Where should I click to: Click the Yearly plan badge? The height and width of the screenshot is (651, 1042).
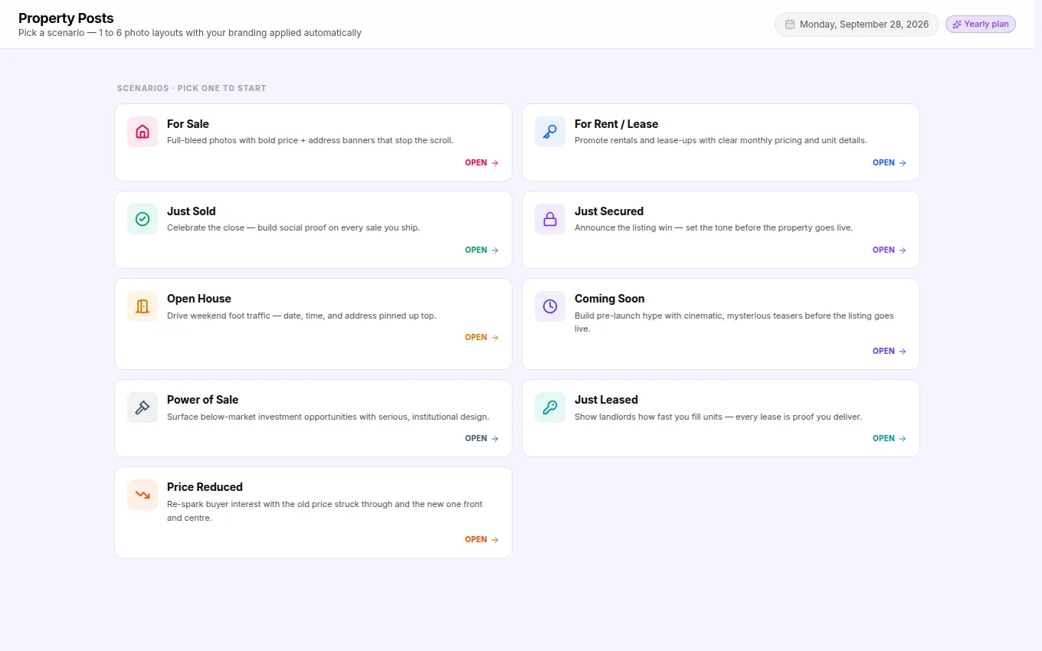(981, 25)
